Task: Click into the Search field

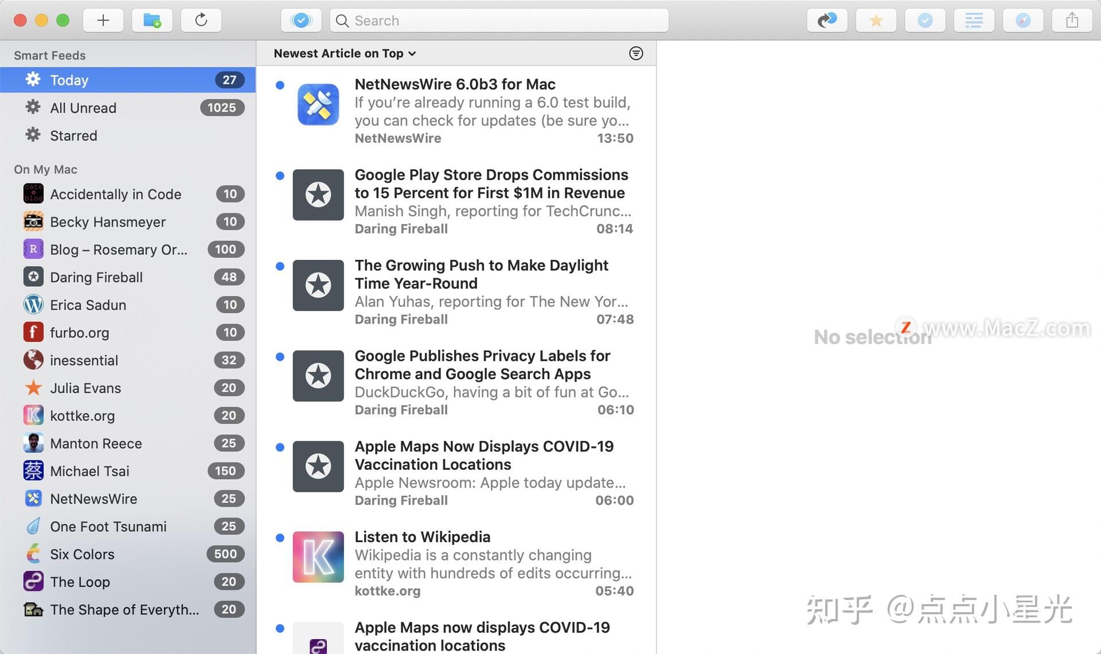Action: point(499,21)
